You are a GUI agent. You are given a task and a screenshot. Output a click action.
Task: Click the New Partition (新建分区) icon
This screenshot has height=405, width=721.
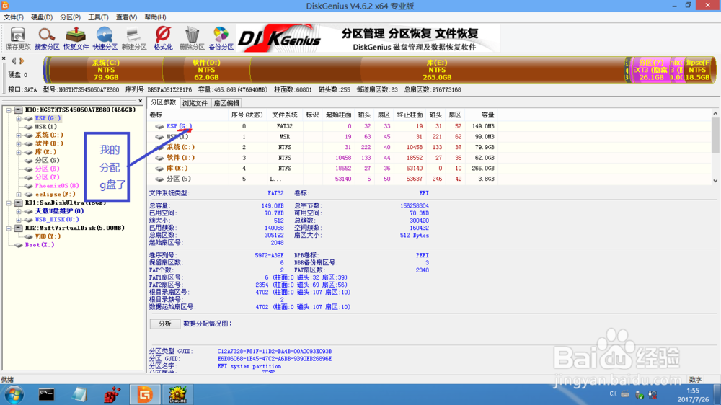click(x=134, y=38)
